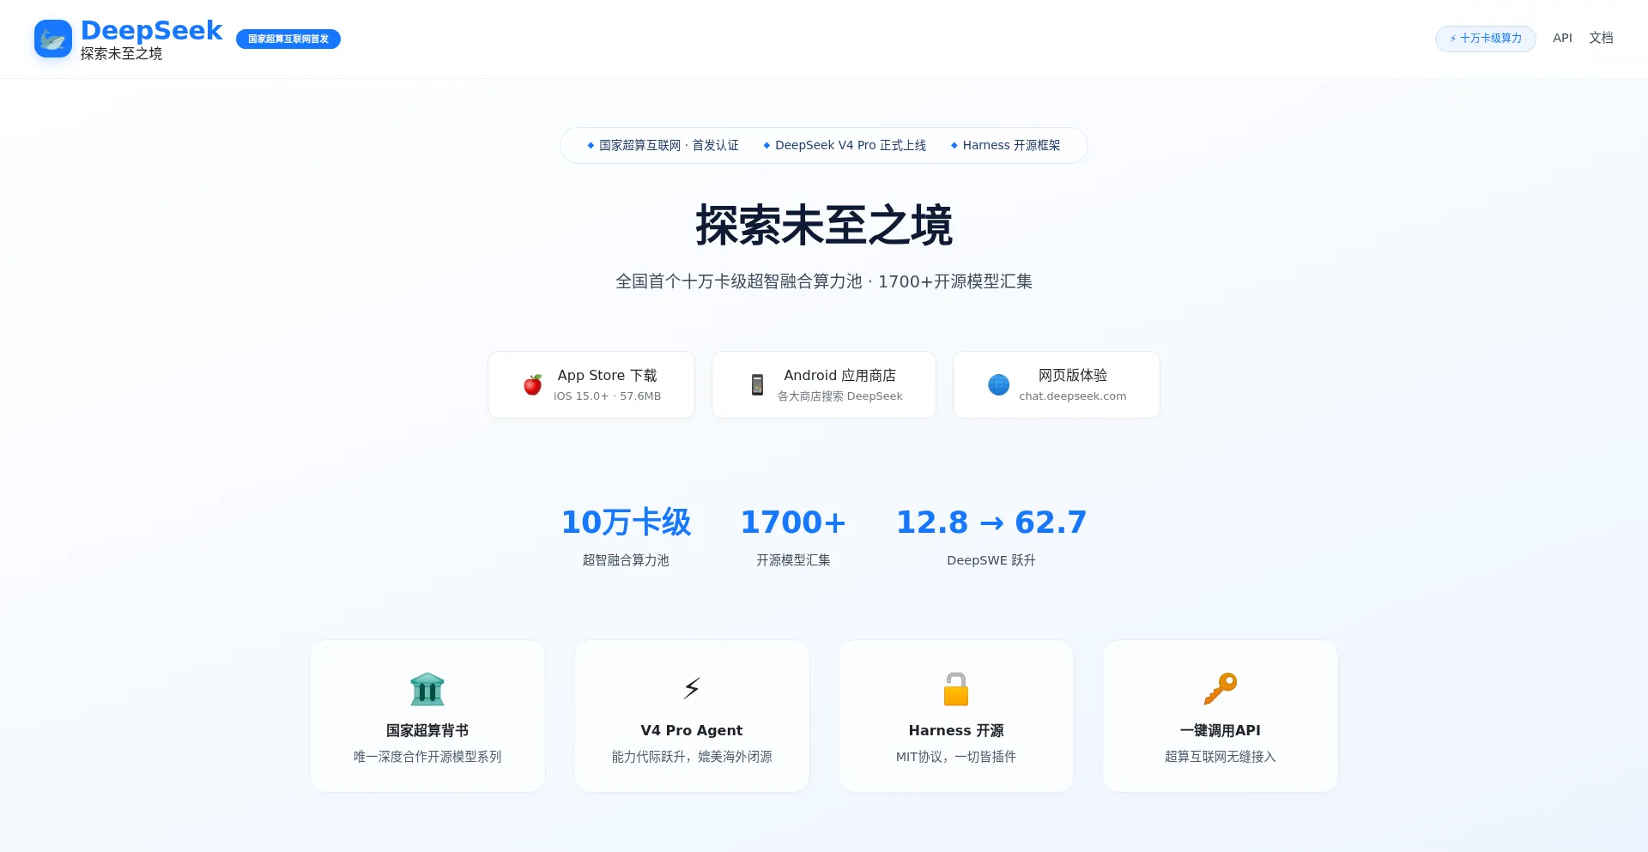
Task: Click the open padlock icon
Action: (x=956, y=689)
